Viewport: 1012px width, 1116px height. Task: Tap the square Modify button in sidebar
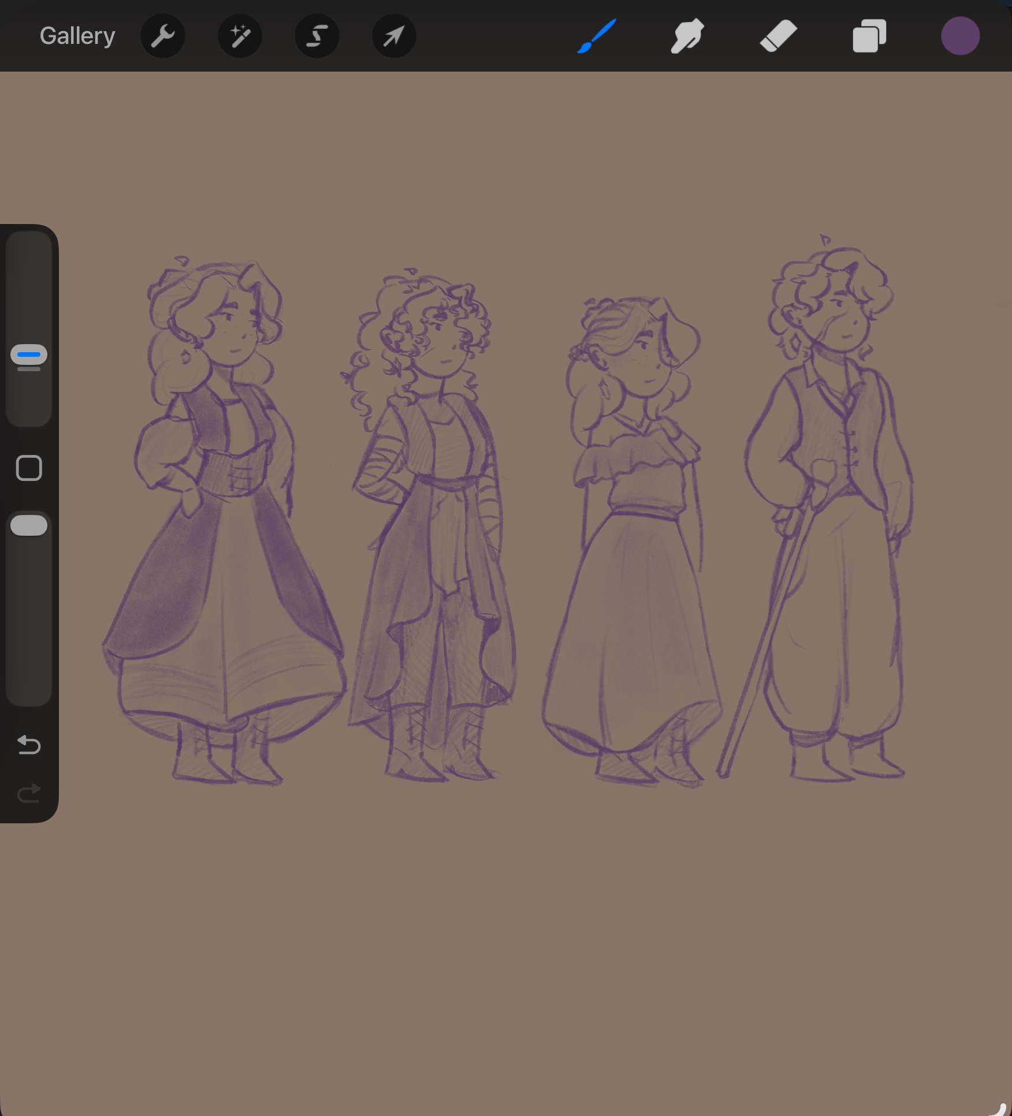29,468
